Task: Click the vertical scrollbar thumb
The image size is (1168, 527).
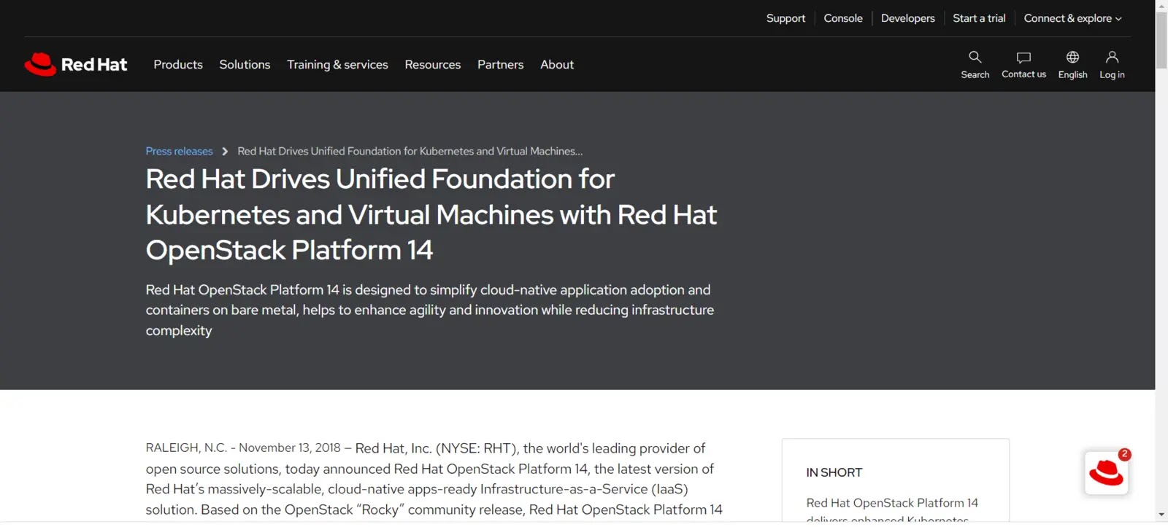Action: (1161, 40)
